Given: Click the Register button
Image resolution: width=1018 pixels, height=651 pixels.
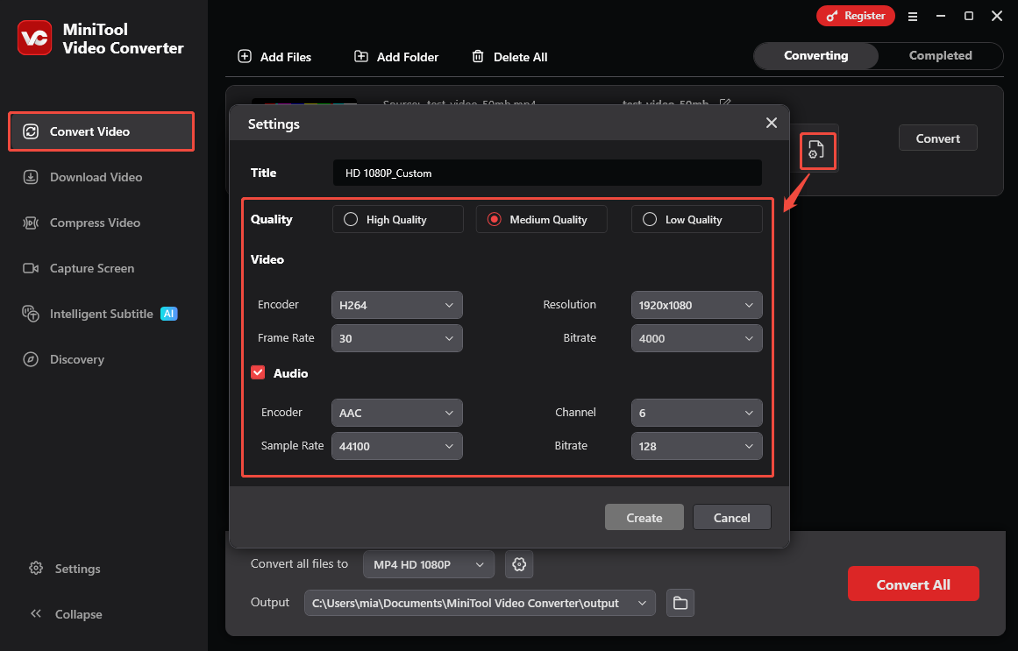Looking at the screenshot, I should pyautogui.click(x=855, y=16).
